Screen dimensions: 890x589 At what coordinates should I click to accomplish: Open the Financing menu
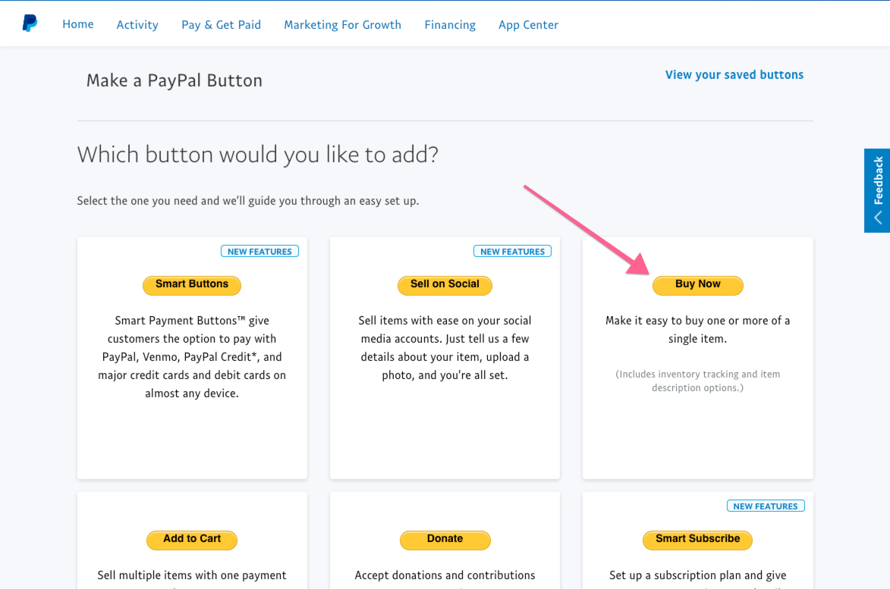pyautogui.click(x=450, y=25)
